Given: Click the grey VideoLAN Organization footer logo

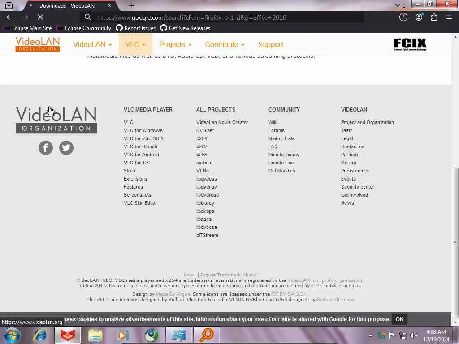Looking at the screenshot, I should click(56, 120).
